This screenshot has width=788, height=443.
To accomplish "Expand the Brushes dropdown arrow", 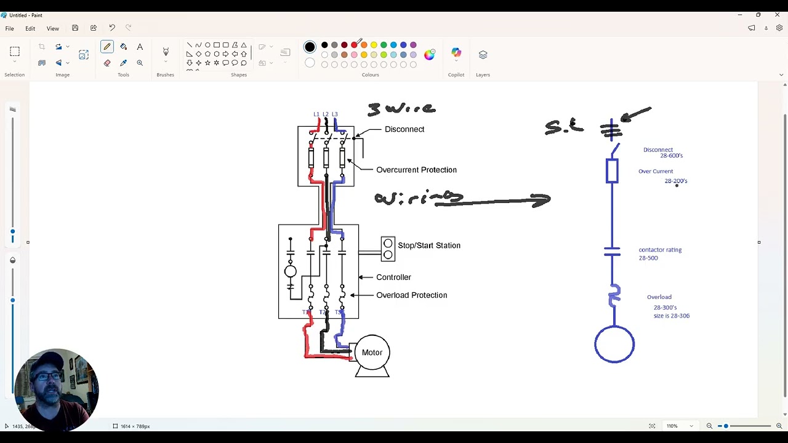I will click(x=166, y=63).
